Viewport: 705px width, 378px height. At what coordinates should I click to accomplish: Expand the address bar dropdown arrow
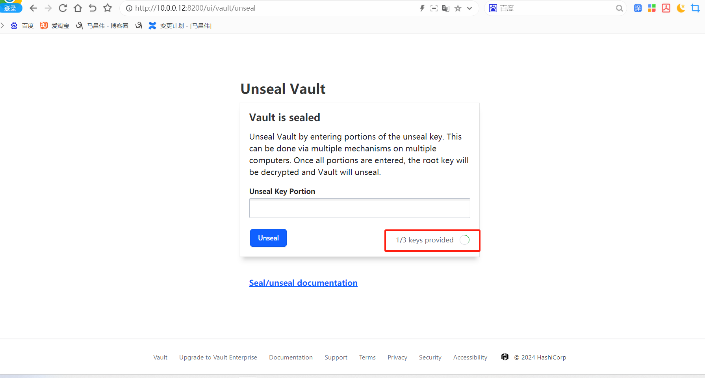469,8
